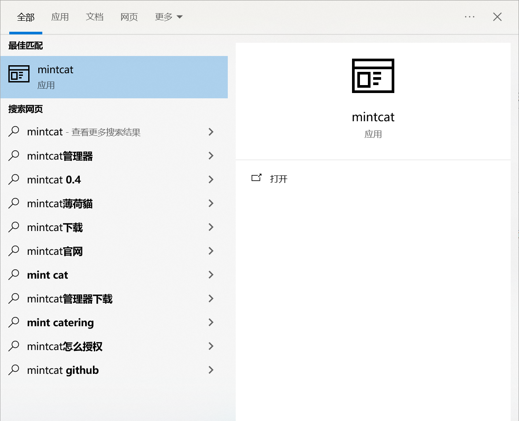Select the 'mintcat下载' suggestion
The image size is (519, 421).
(x=114, y=227)
